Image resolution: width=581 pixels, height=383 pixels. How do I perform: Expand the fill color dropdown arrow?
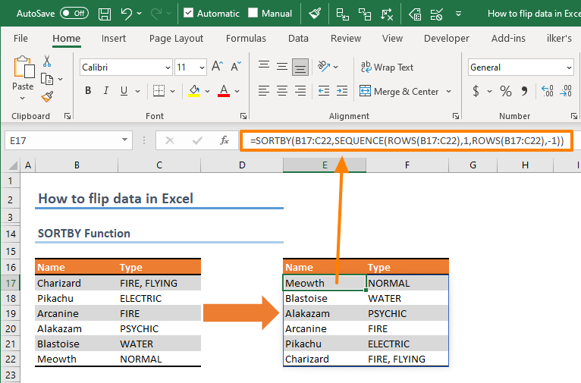click(208, 91)
